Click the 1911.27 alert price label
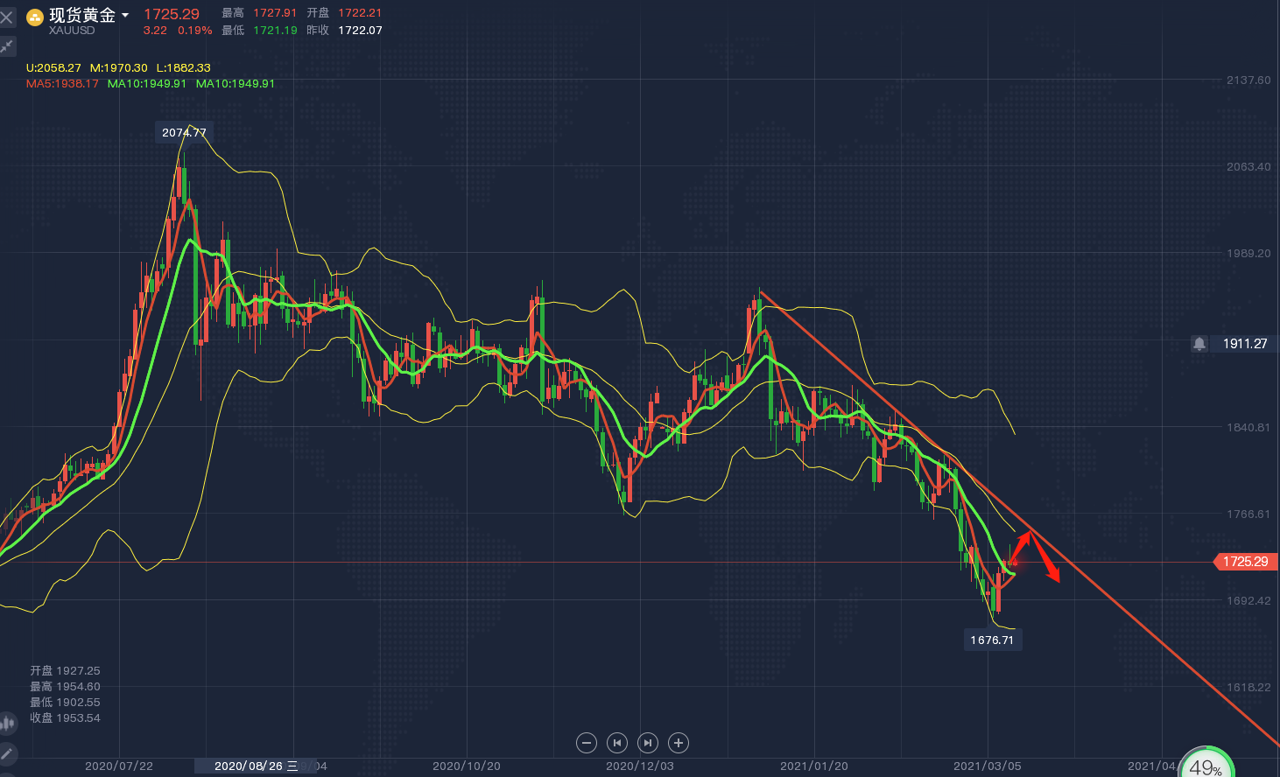This screenshot has width=1280, height=777. 1245,344
